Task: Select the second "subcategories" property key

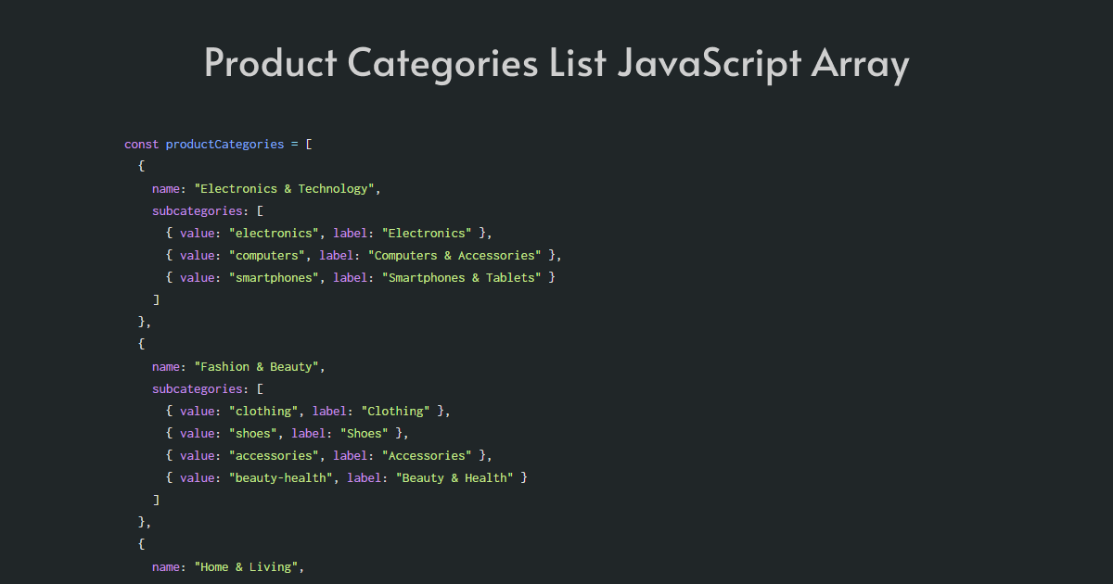Action: pos(198,388)
